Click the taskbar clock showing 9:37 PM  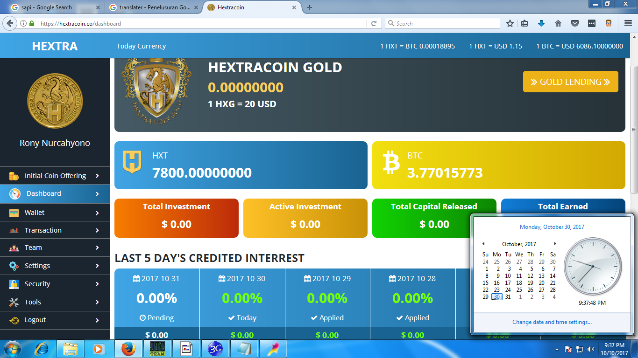coord(614,349)
